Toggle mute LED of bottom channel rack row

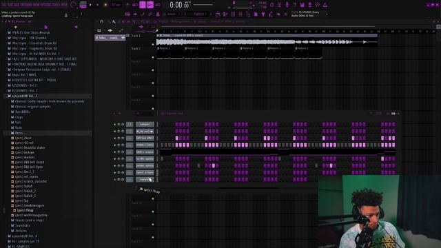115,179
